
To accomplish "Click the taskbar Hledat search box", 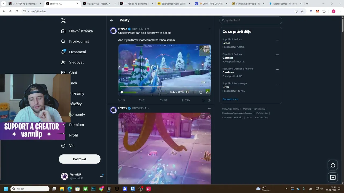I will click(30, 189).
